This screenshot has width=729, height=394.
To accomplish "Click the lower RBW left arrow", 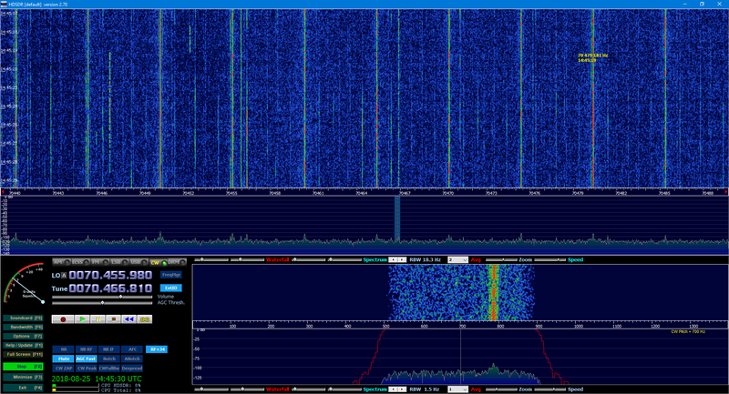I will pos(393,389).
